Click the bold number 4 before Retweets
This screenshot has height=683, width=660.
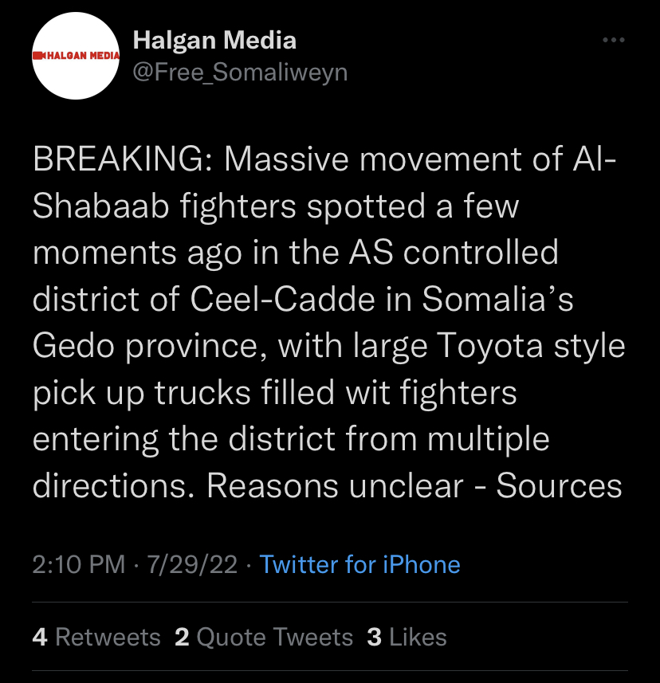tap(40, 638)
